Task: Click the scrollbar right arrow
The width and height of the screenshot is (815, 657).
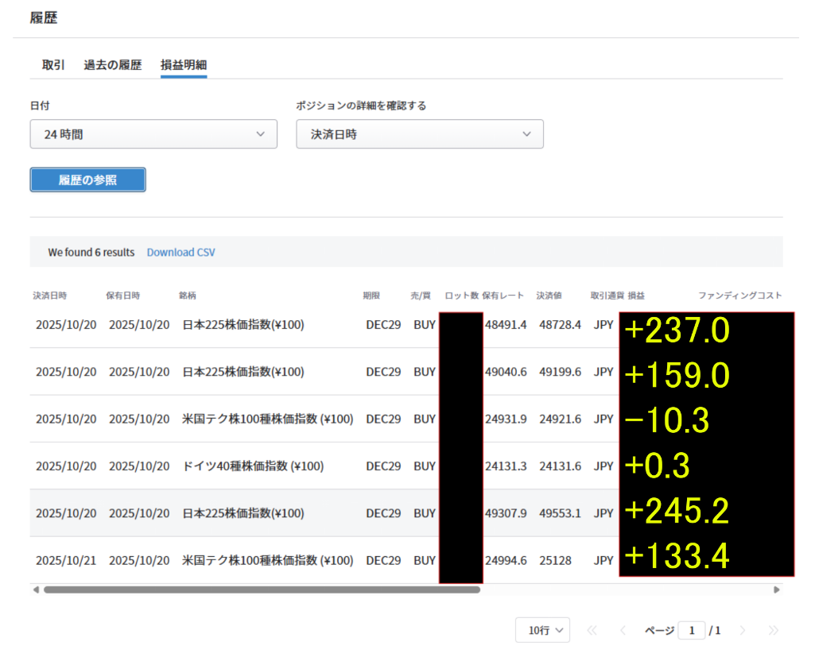Action: pyautogui.click(x=777, y=589)
